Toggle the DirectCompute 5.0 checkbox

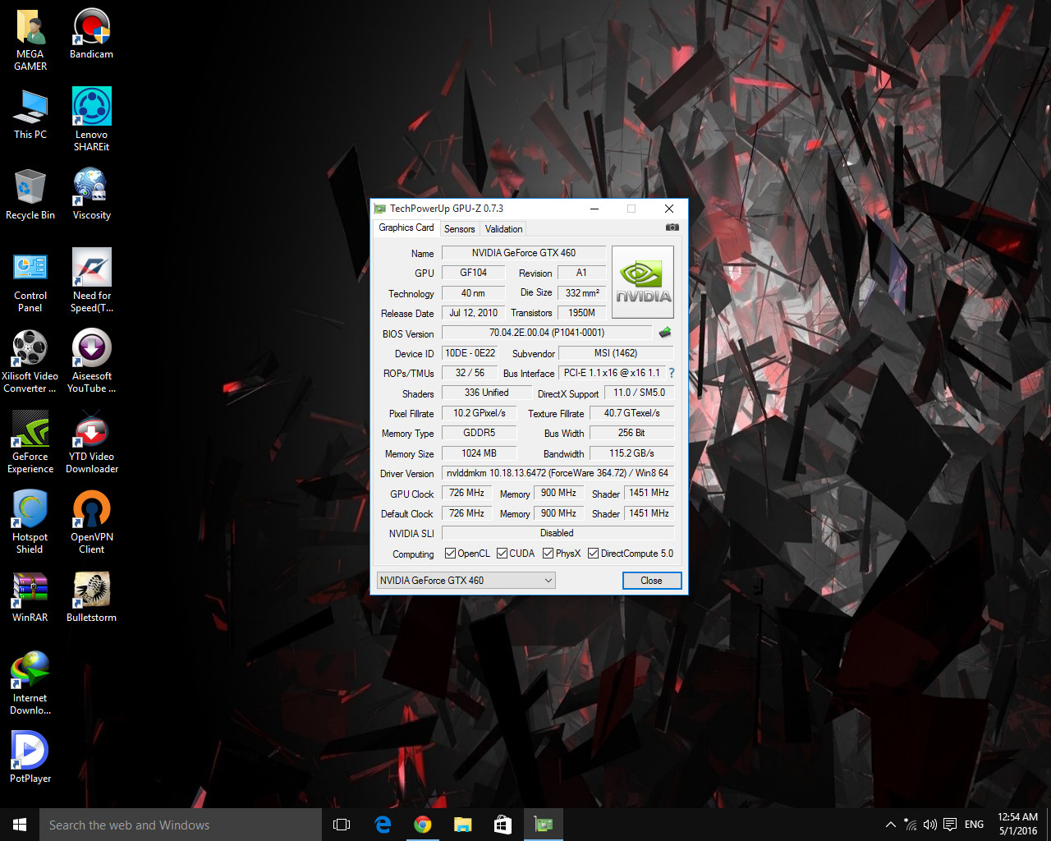pyautogui.click(x=593, y=554)
